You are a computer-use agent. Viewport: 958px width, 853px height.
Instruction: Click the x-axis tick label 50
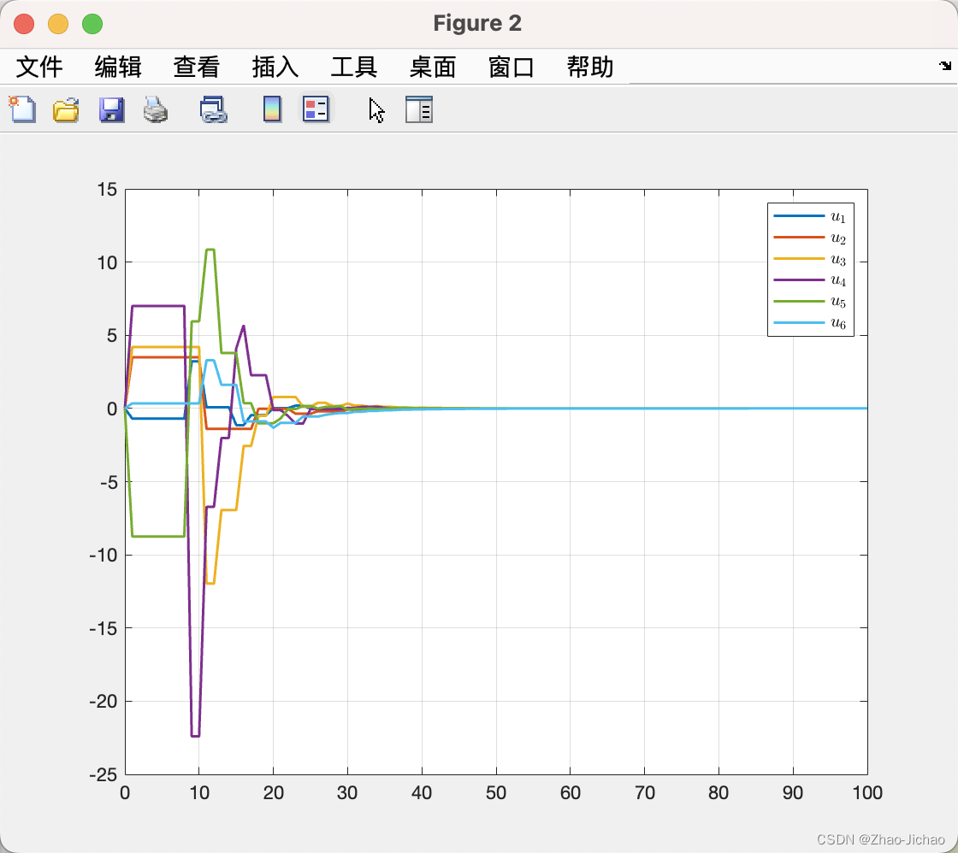(x=496, y=793)
